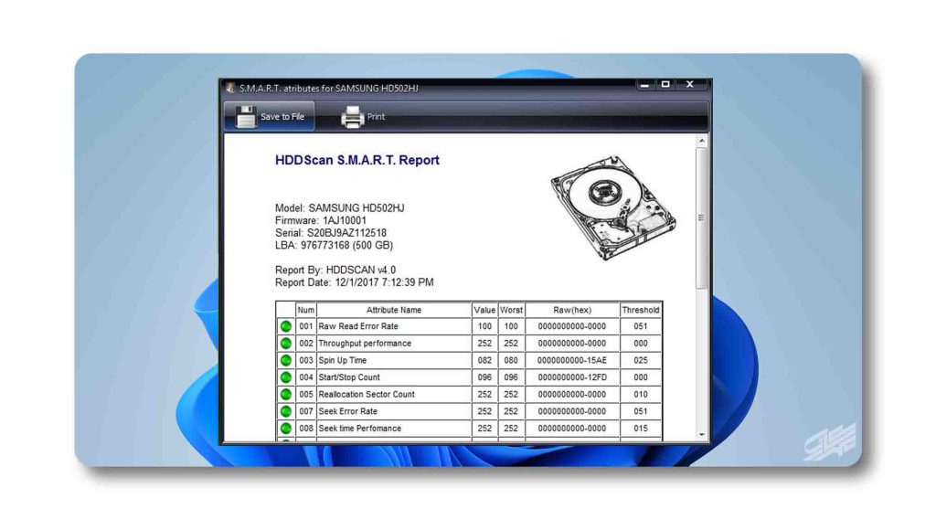Click the Report By: HDDSCAN v4.0 line
The width and height of the screenshot is (936, 509).
[335, 270]
